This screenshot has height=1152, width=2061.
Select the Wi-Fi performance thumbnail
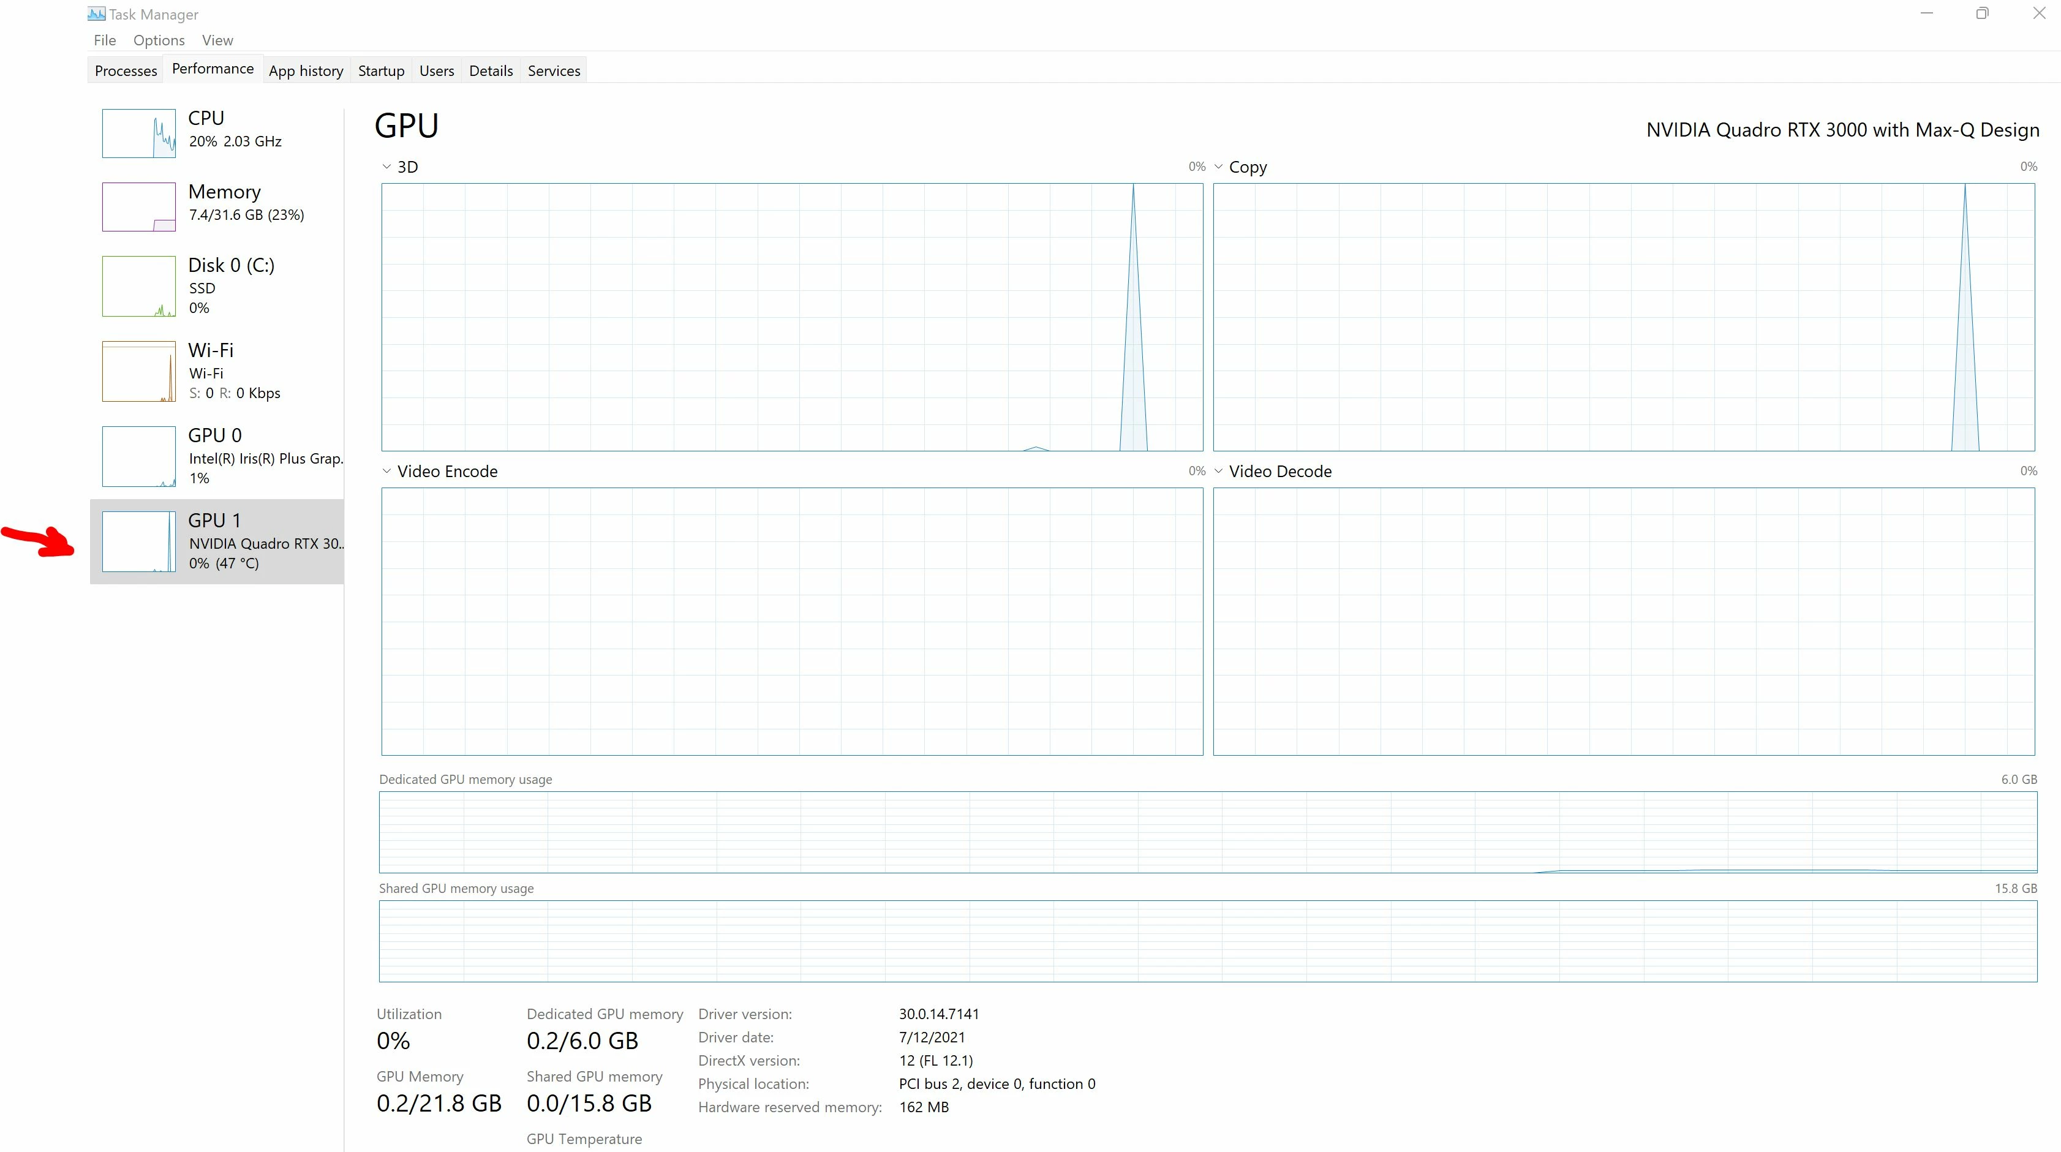point(138,371)
